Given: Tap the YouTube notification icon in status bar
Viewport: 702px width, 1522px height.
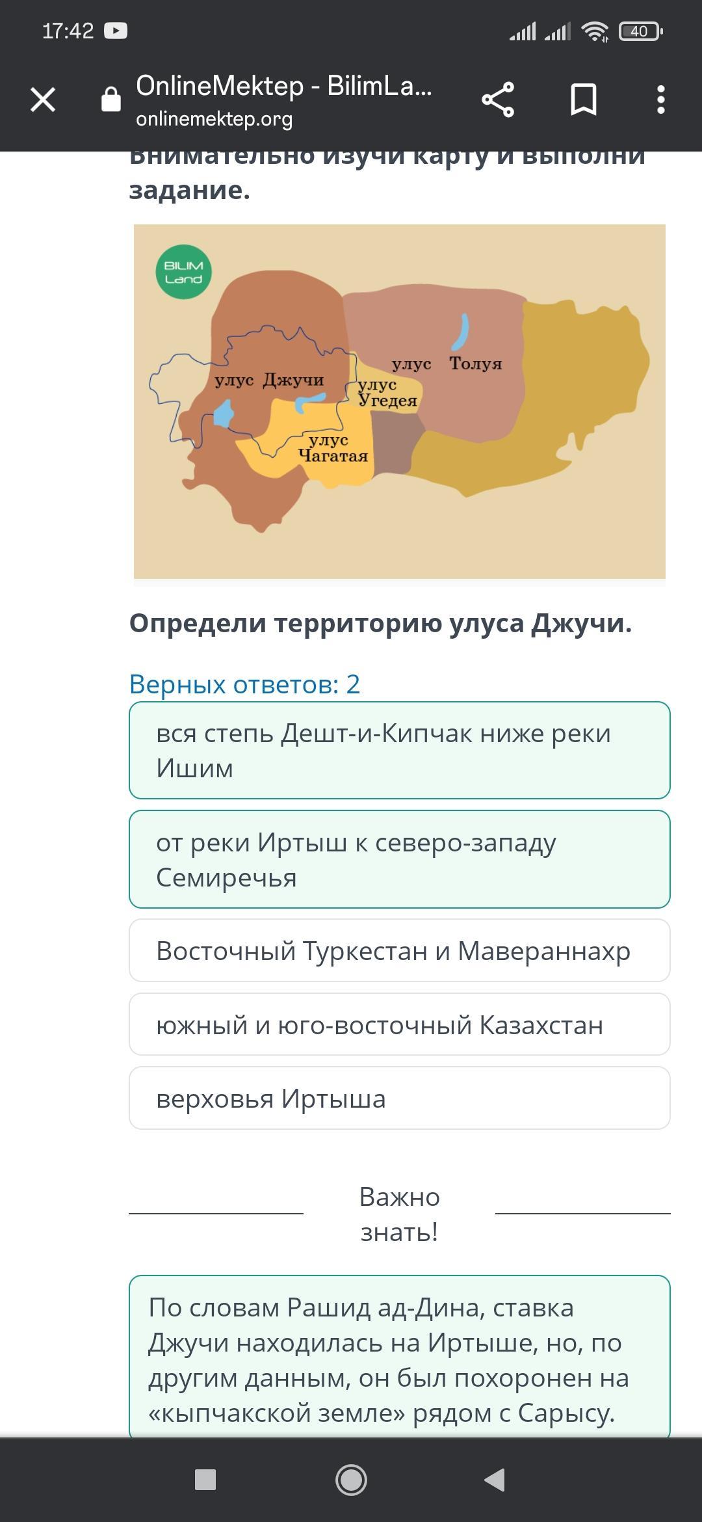Looking at the screenshot, I should point(116,31).
